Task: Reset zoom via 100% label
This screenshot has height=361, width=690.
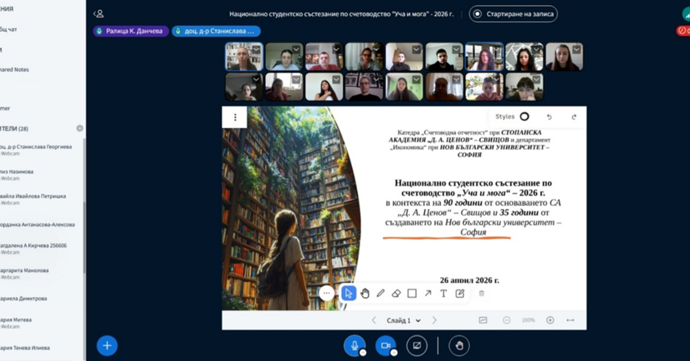Action: [x=528, y=320]
